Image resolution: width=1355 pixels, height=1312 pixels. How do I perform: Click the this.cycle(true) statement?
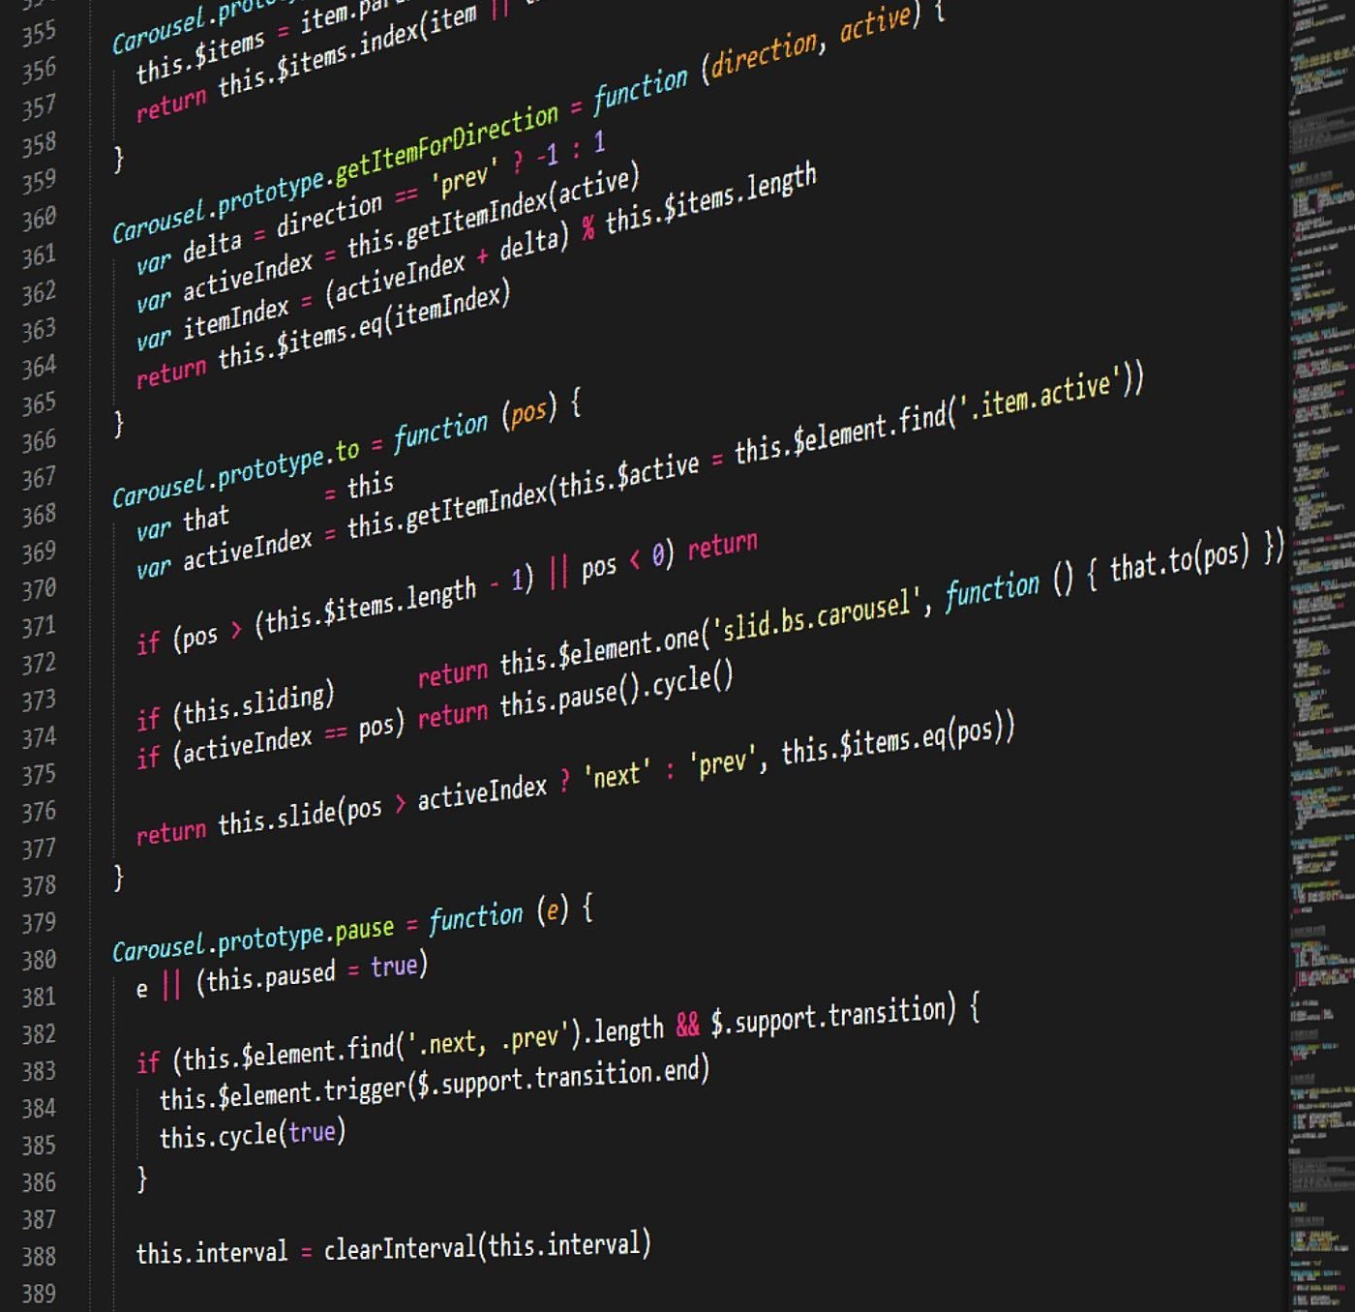[x=252, y=1134]
